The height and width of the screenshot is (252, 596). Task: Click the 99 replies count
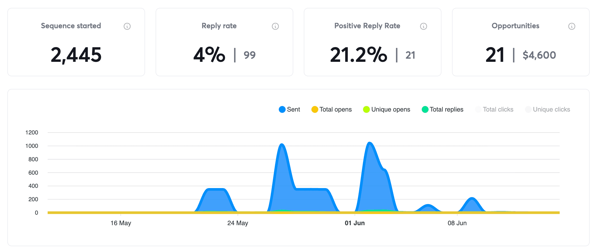(249, 55)
